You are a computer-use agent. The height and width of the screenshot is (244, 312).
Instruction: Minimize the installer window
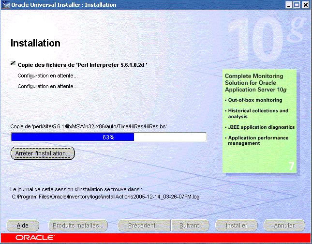pos(289,5)
